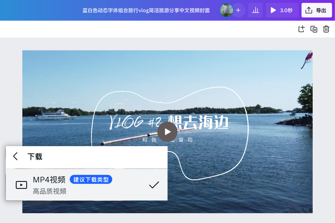This screenshot has height=223, width=335.
Task: Delete the page with the trash icon
Action: coord(326,29)
